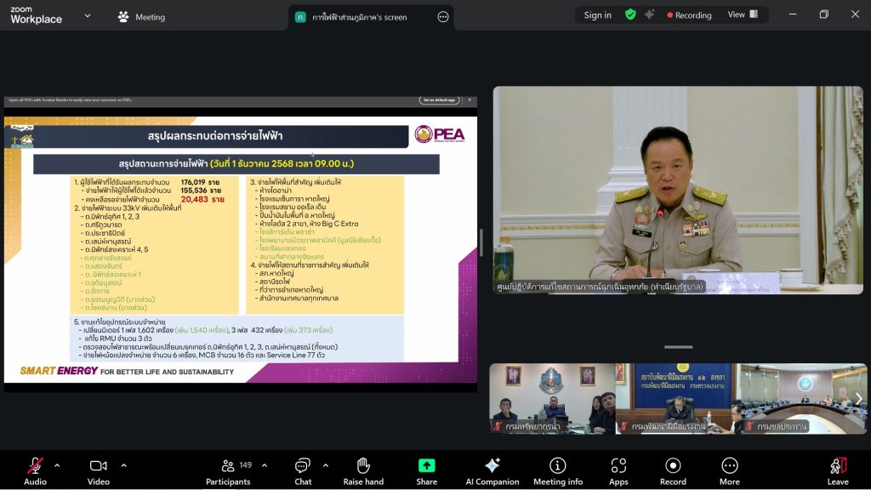The image size is (871, 490).
Task: Open the Apps panel
Action: coord(618,465)
